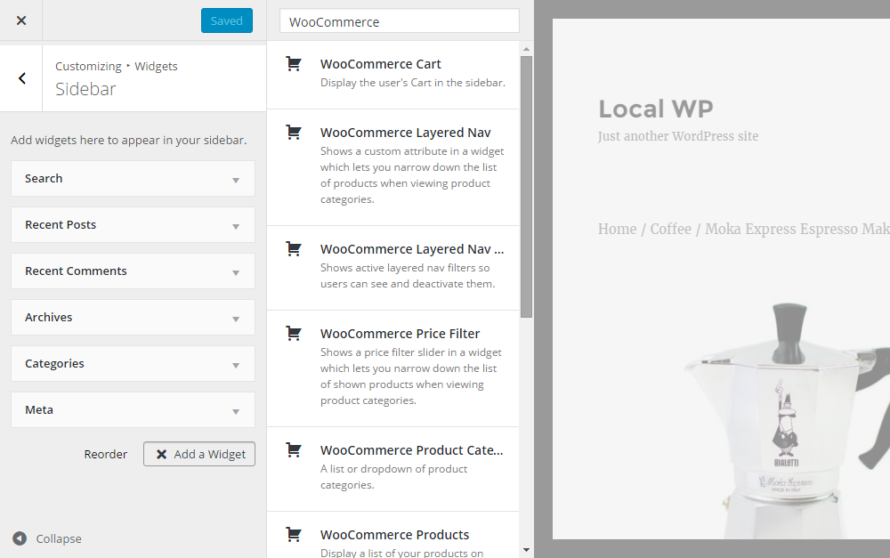Click the WooCommerce Price Filter cart icon
This screenshot has height=558, width=890.
click(294, 332)
